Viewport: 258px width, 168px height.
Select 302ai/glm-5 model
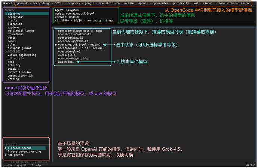67,55
